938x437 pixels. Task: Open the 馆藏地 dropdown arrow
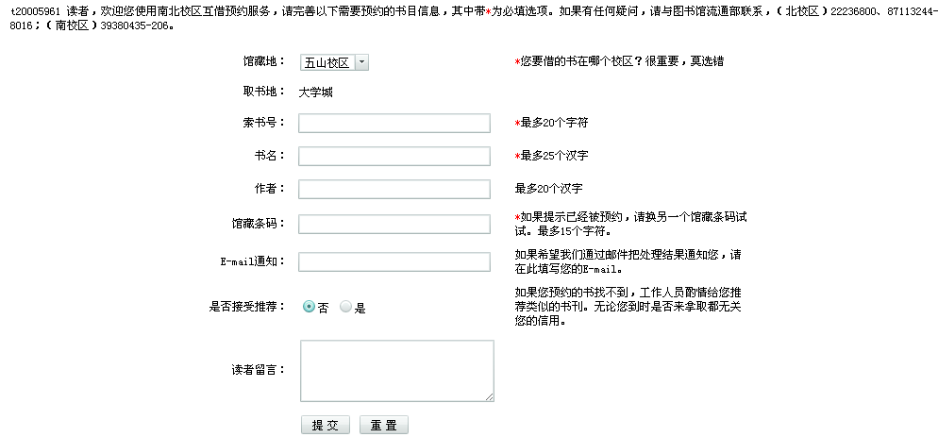point(362,62)
